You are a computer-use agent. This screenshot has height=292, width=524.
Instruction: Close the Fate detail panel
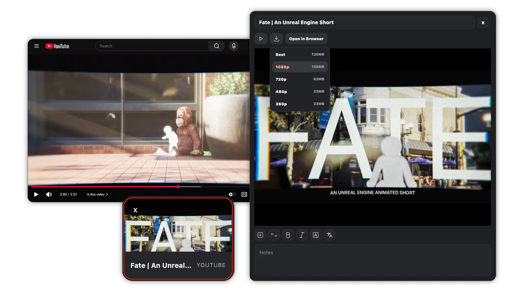[483, 23]
